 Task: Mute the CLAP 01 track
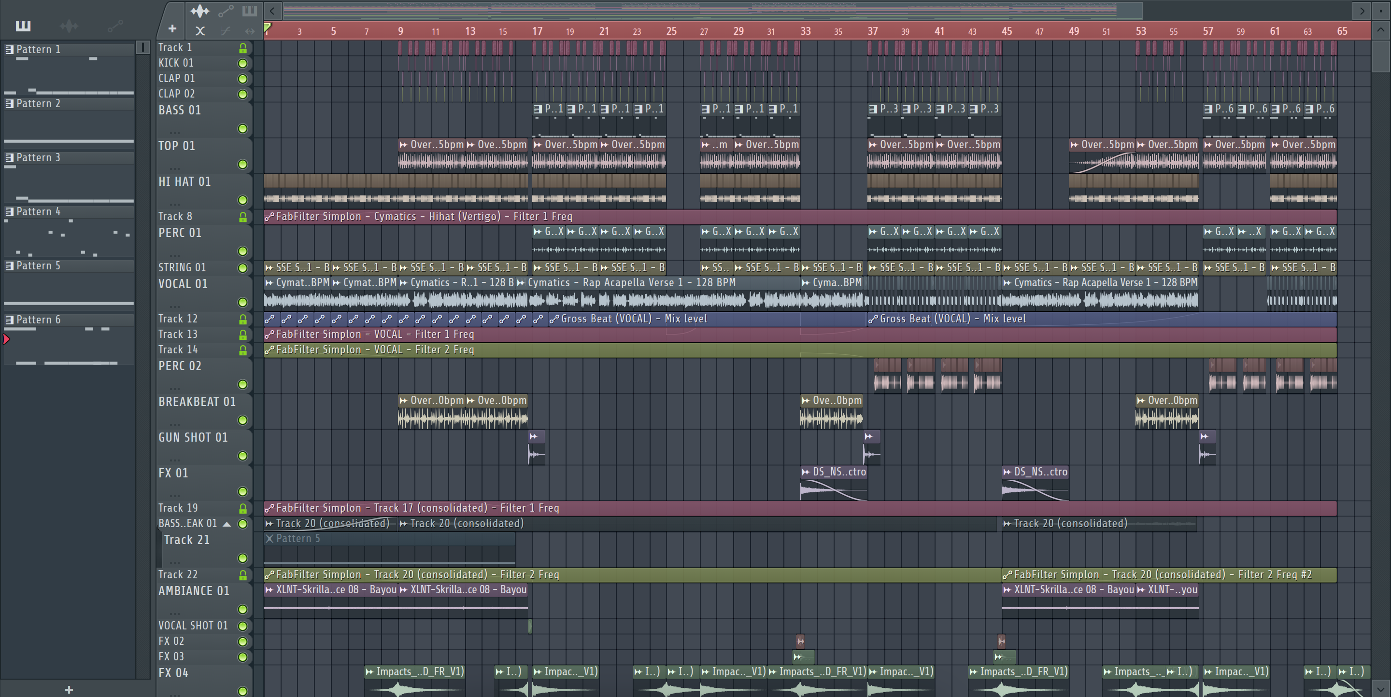pyautogui.click(x=243, y=79)
